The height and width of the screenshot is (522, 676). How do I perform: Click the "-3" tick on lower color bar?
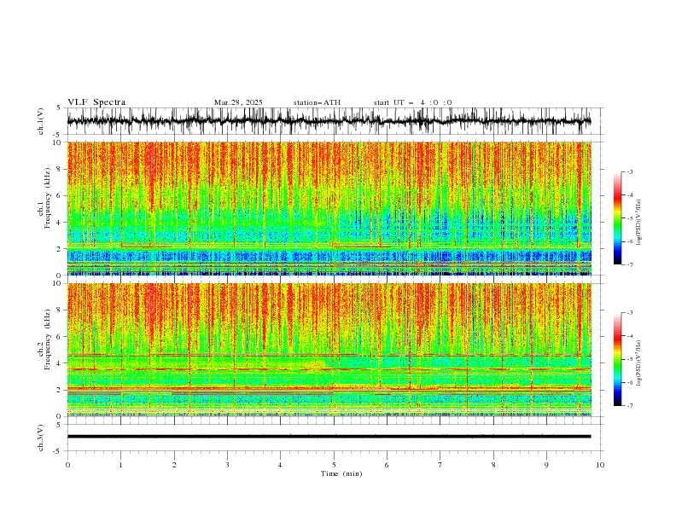629,313
